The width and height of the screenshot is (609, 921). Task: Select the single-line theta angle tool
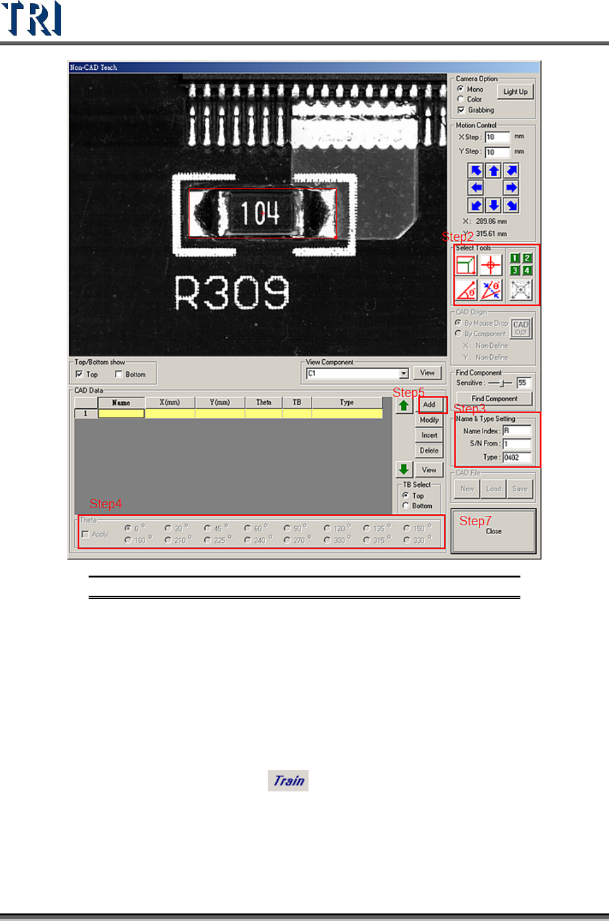(x=466, y=290)
